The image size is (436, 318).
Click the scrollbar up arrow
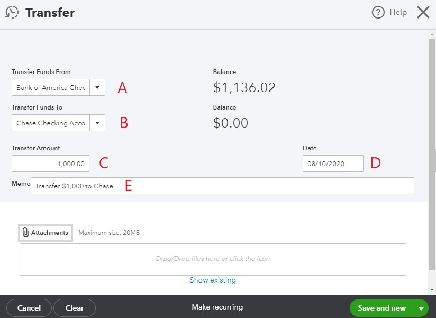click(x=432, y=34)
